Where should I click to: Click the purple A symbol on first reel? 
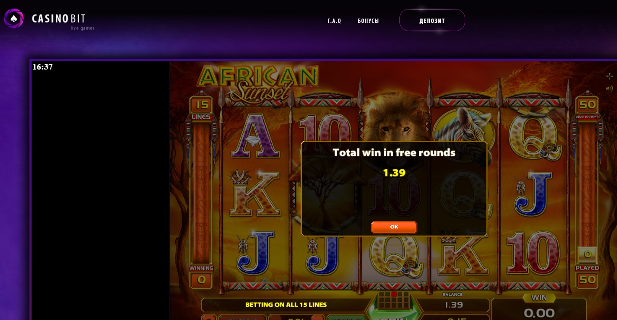click(255, 136)
